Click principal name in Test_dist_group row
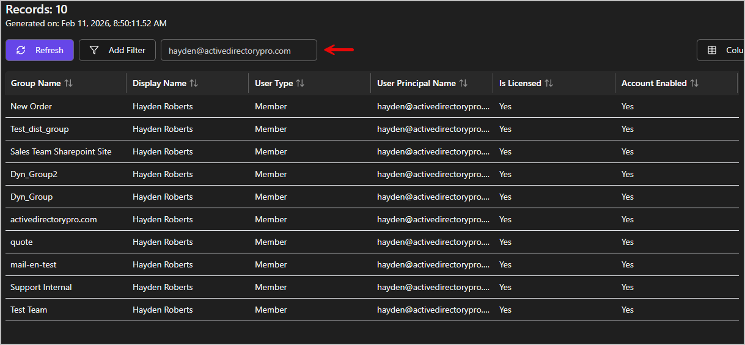745x345 pixels. tap(433, 129)
